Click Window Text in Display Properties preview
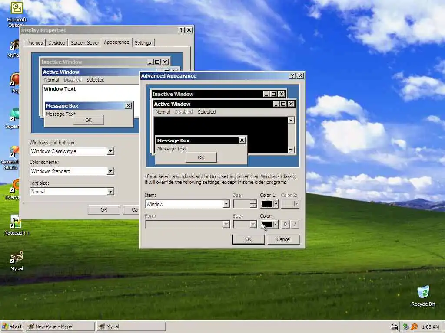Viewport: 445px width, 333px height. [60, 88]
